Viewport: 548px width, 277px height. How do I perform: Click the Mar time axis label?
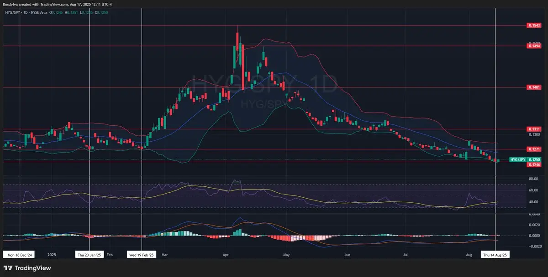click(x=164, y=255)
